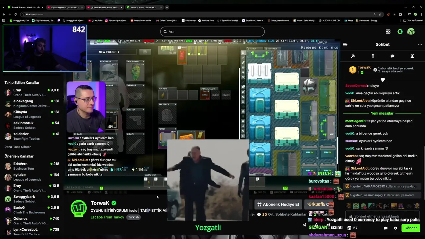Open a new browser tab

pos(167,7)
